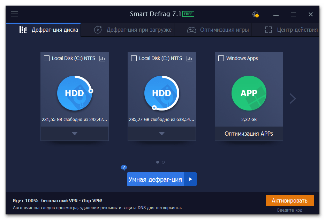This screenshot has width=325, height=220.
Task: Open the Local Disk (C:) statistics chart icon
Action: [102, 59]
